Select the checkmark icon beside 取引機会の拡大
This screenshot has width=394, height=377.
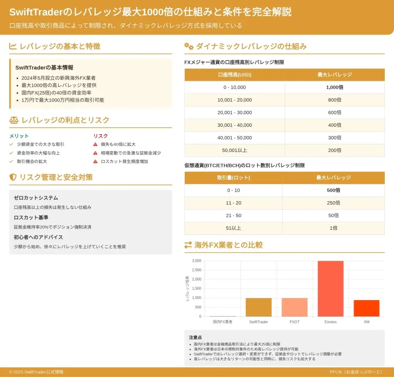click(x=11, y=162)
